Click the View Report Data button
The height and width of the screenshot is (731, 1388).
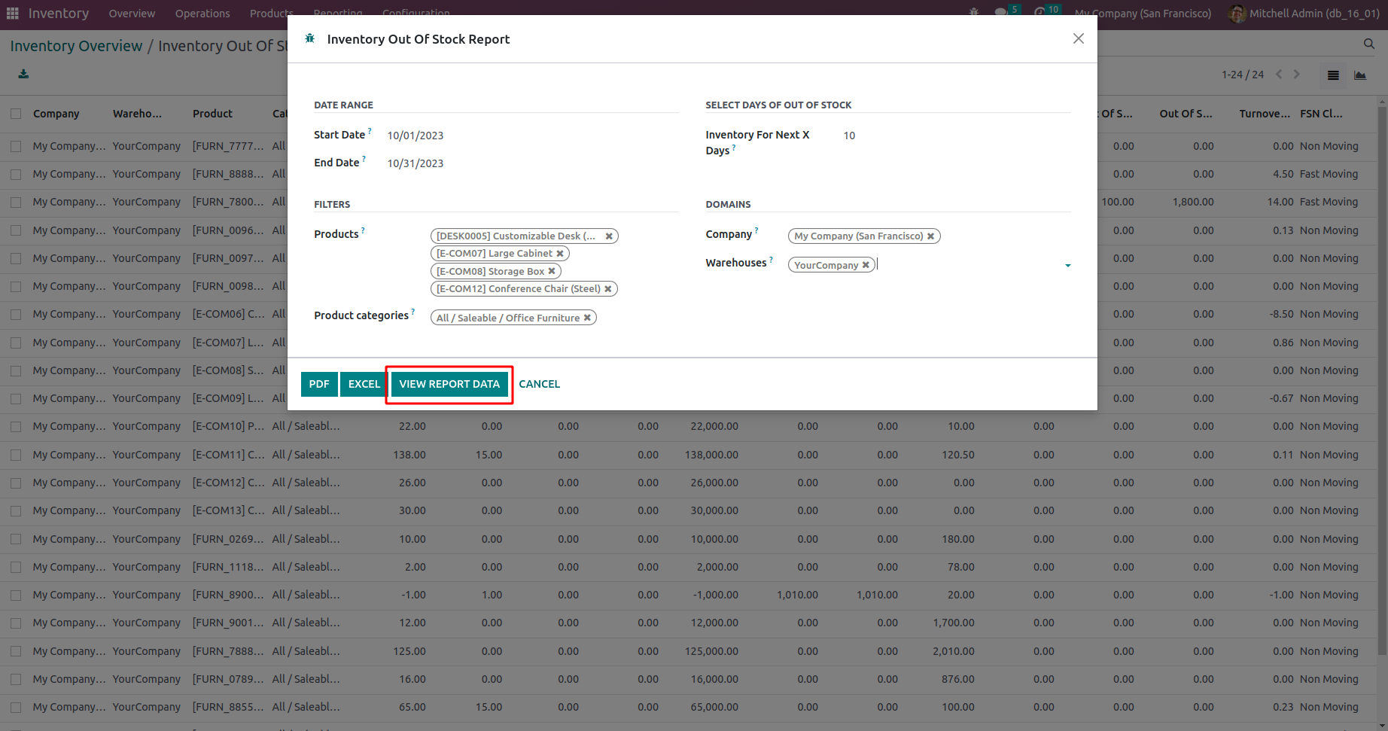(x=449, y=385)
